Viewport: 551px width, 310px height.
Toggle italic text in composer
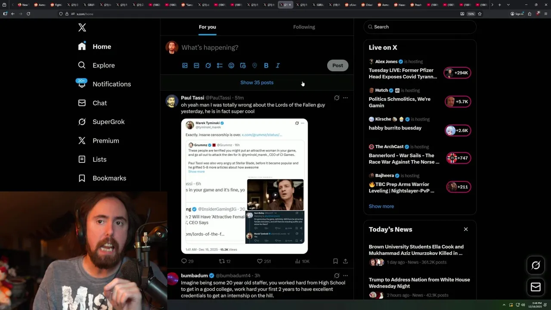tap(278, 65)
